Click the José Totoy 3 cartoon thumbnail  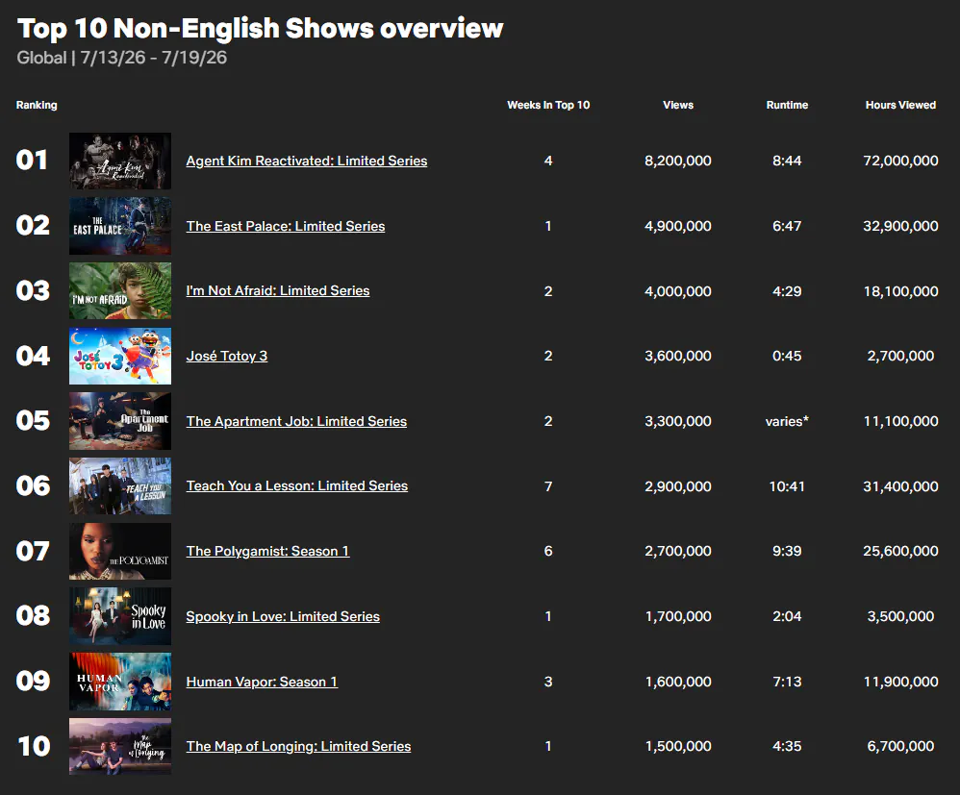[x=120, y=357]
